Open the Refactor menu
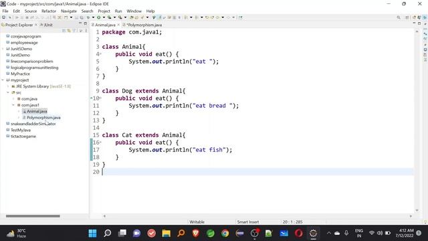This screenshot has width=428, height=241. pyautogui.click(x=49, y=11)
